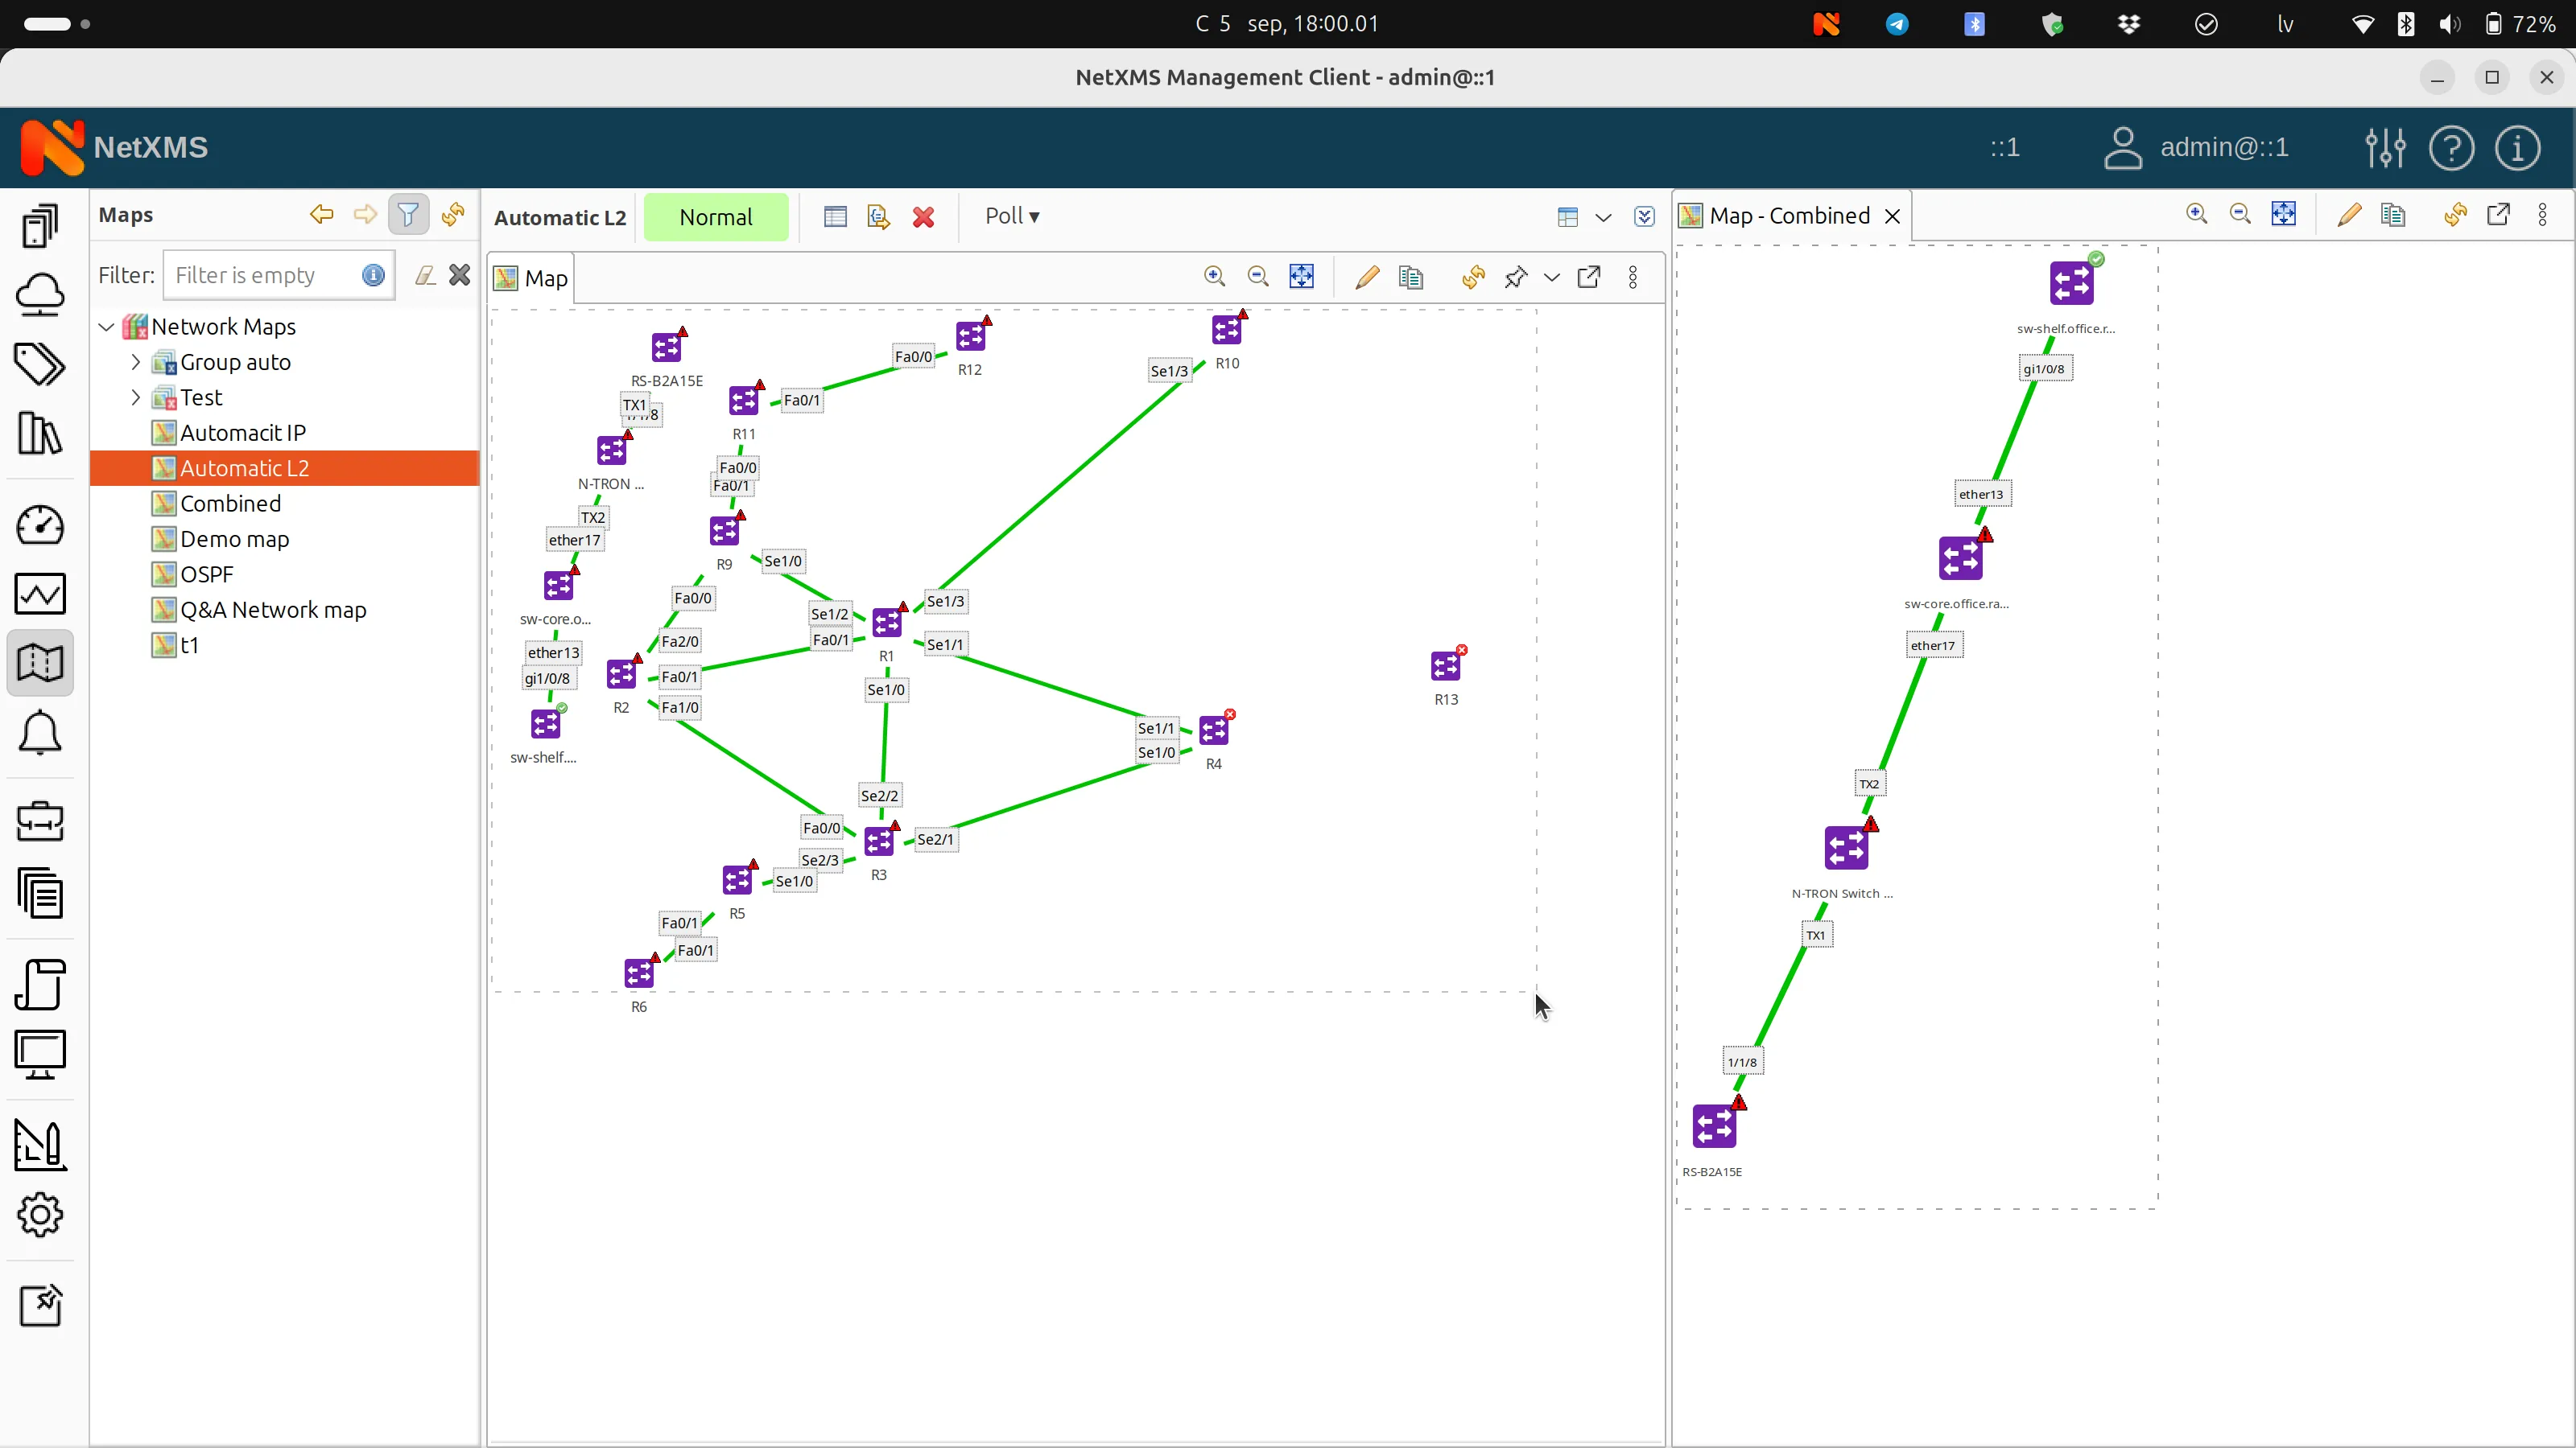
Task: Enable Normal display mode
Action: pyautogui.click(x=716, y=216)
